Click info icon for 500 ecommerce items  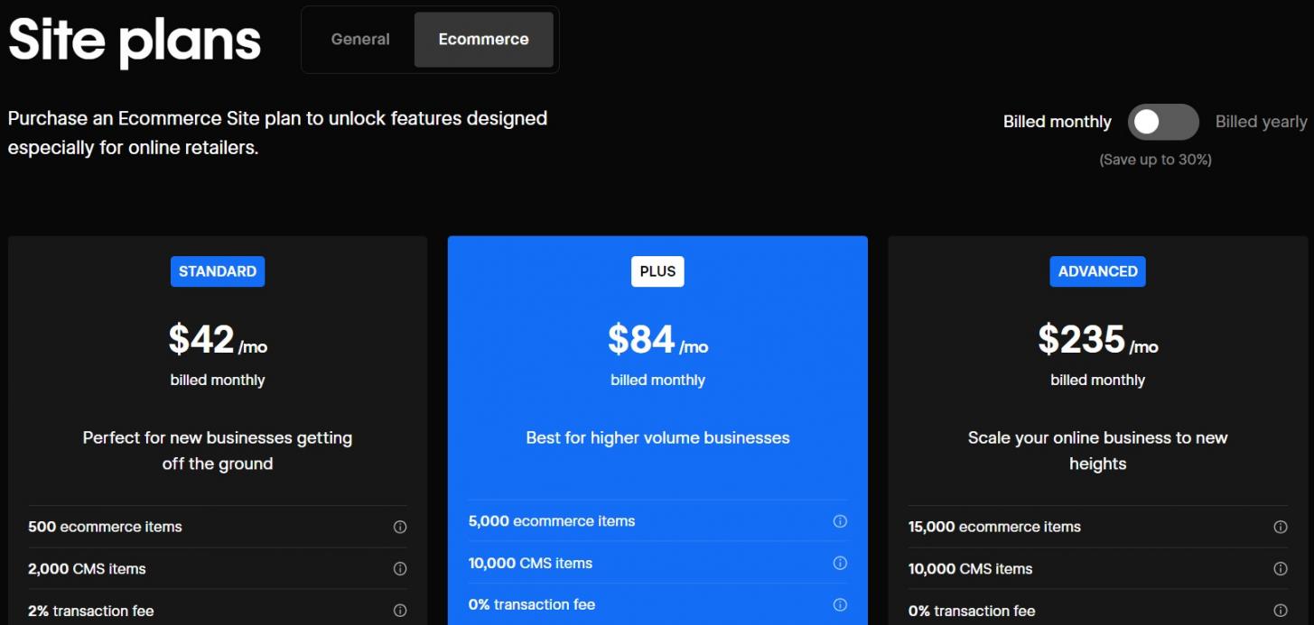coord(400,527)
